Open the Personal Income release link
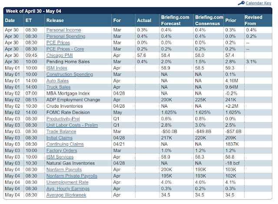This screenshot has height=204, width=278. [64, 30]
